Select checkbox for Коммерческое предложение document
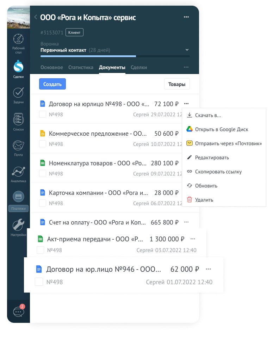Viewport: 279px width, 338px height. (42, 144)
